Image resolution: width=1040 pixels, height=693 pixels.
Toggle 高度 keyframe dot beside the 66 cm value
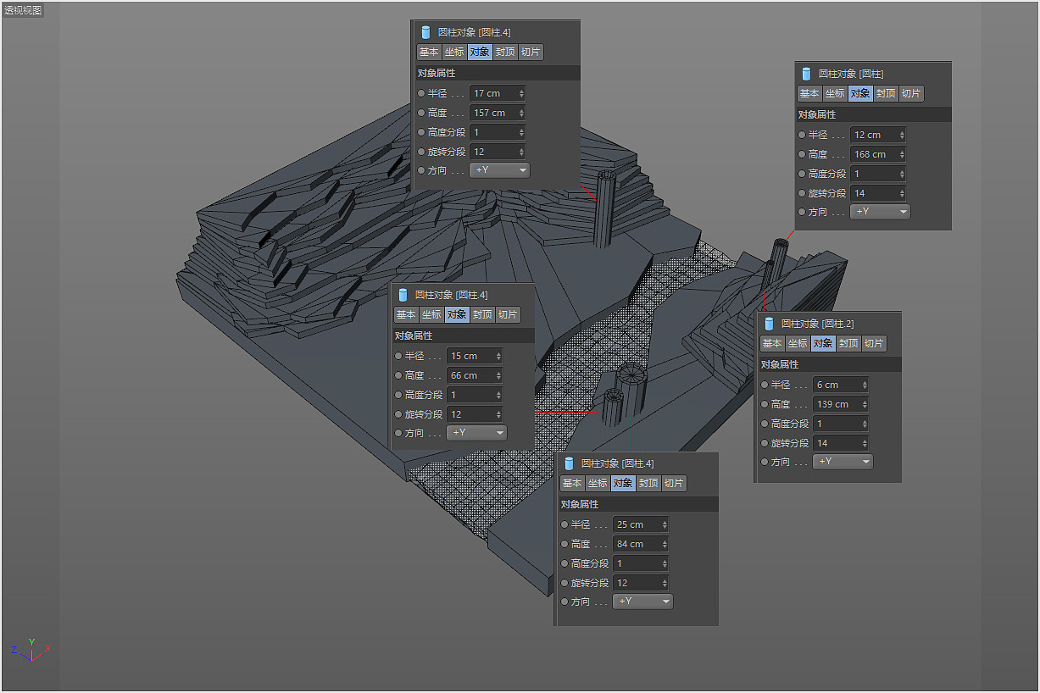pos(398,375)
